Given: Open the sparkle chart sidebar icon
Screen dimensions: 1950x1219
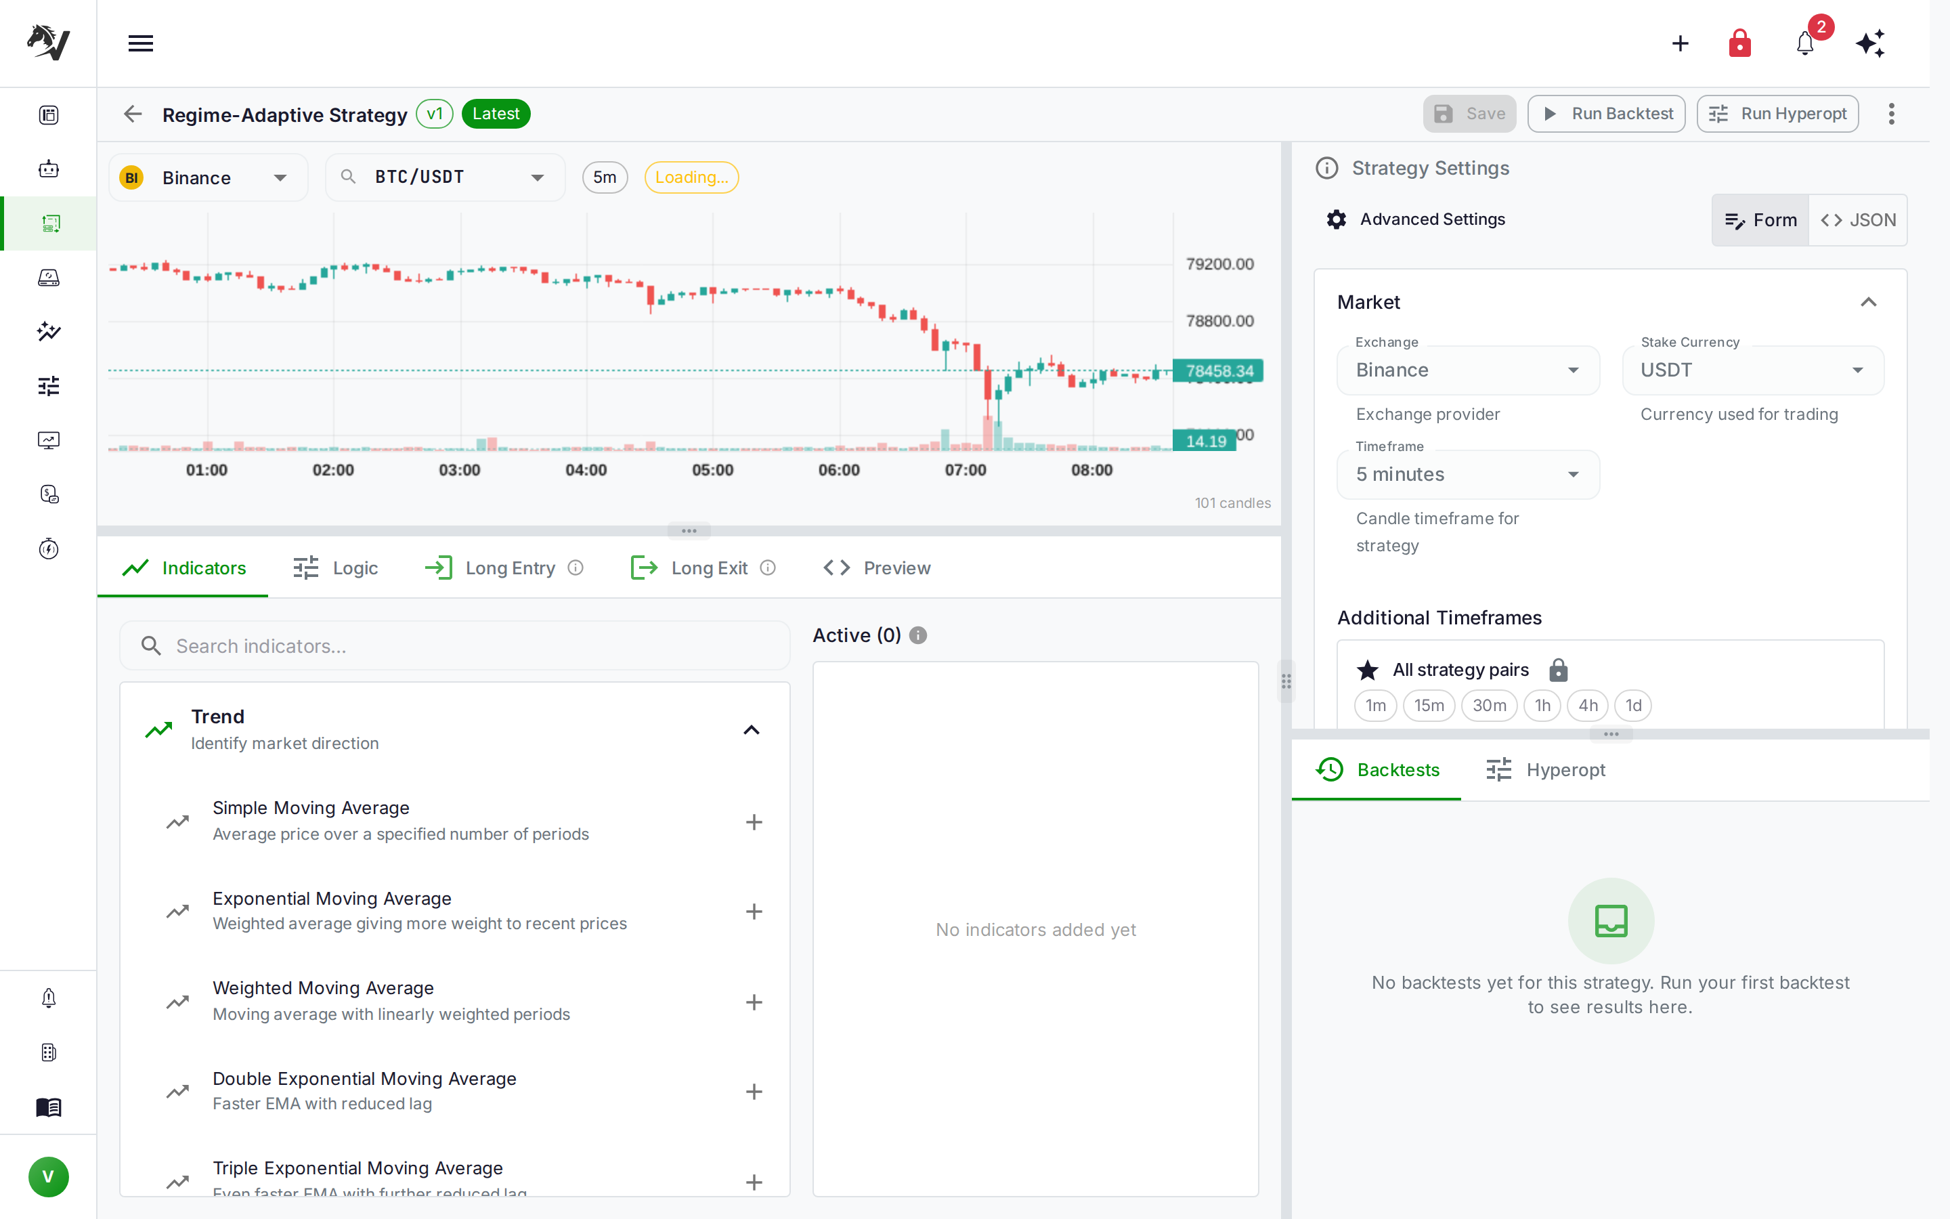Looking at the screenshot, I should click(48, 331).
